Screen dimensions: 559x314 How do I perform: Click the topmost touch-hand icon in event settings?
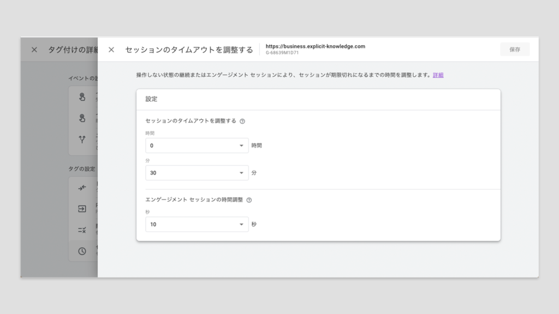click(x=82, y=97)
